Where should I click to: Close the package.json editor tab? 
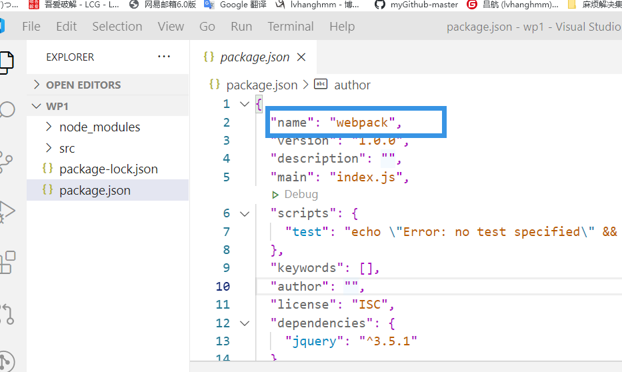pyautogui.click(x=301, y=57)
